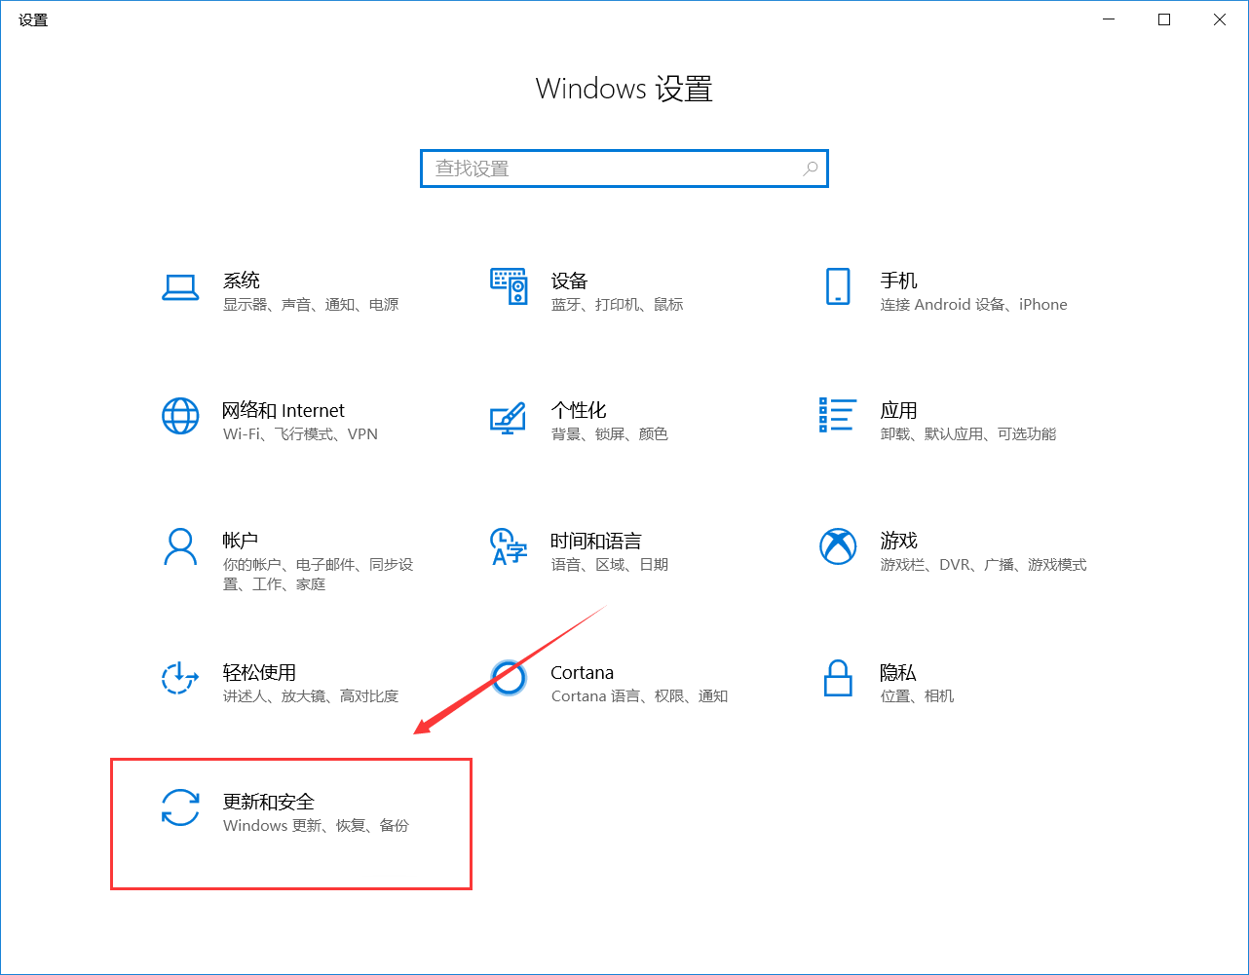Open the Cortana settings title
1249x975 pixels.
click(582, 672)
